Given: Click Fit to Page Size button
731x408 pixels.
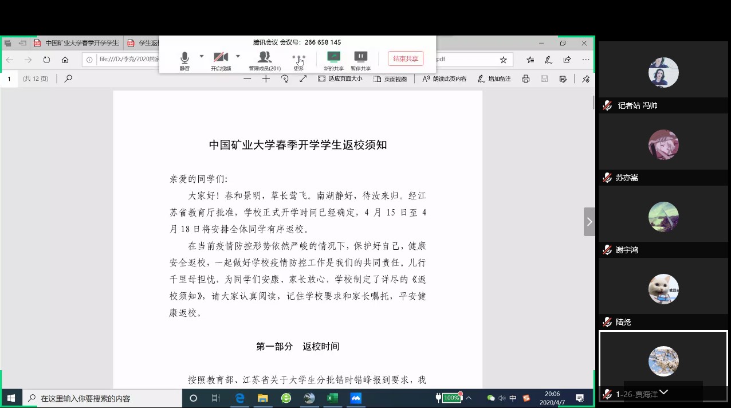Looking at the screenshot, I should coord(340,79).
